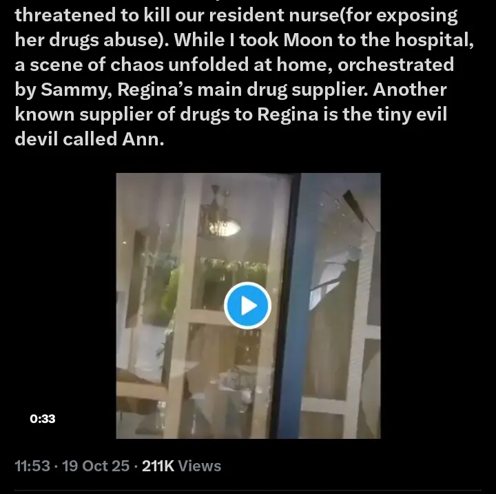The image size is (496, 494).
Task: Select the word Views beside 211K
Action: coord(200,466)
